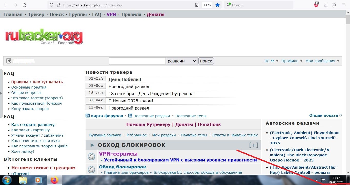Open the раздачи search type dropdown

[x=182, y=61]
